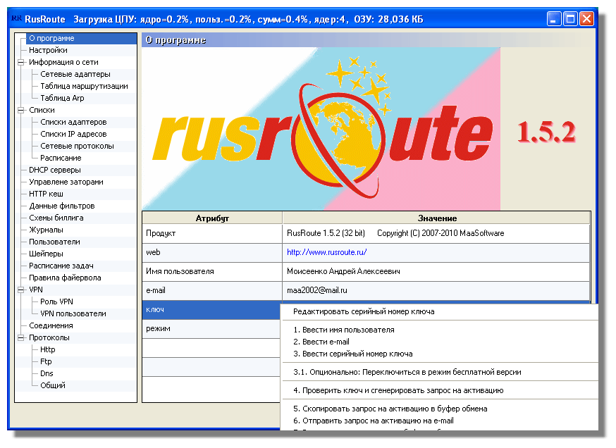This screenshot has width=616, height=448.
Task: Open Управлене заторами item
Action: tap(66, 182)
